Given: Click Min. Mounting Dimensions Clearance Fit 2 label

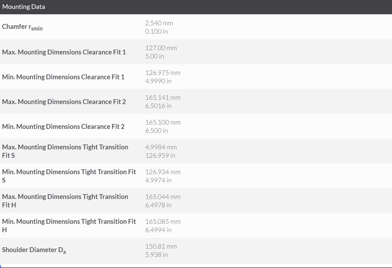Looking at the screenshot, I should 63,126.
